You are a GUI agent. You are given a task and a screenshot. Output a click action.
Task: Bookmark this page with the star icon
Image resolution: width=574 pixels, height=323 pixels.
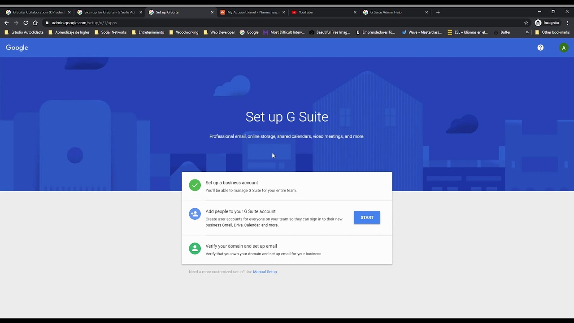526,23
